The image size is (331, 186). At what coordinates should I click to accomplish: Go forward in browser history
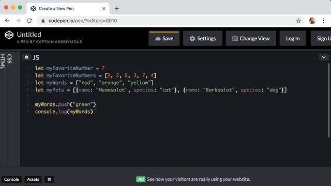click(19, 21)
